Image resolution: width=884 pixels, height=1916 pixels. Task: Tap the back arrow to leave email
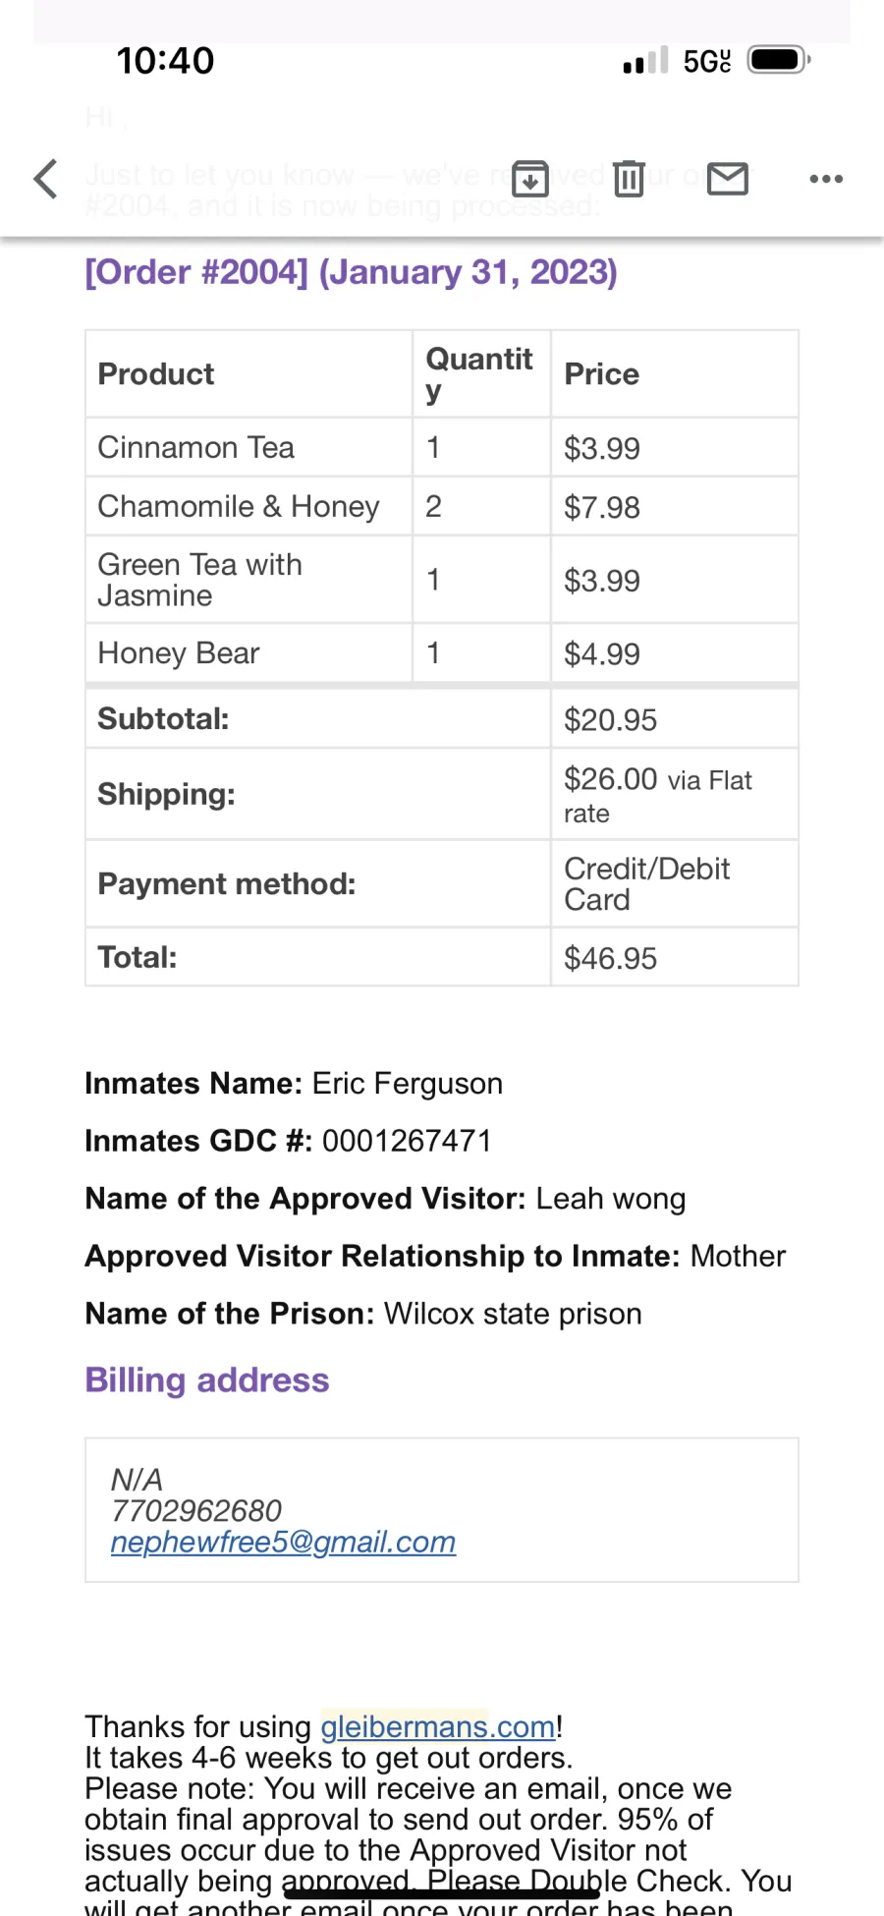pyautogui.click(x=45, y=179)
